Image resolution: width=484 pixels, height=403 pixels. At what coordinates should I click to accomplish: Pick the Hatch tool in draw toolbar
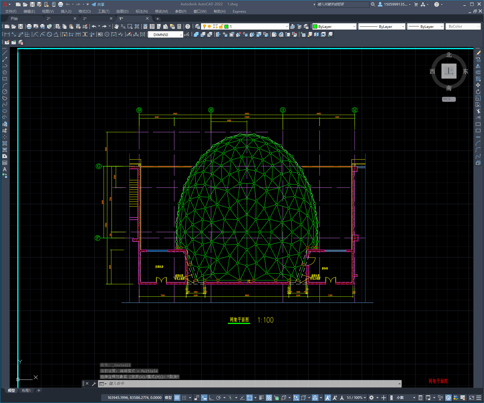[5, 143]
